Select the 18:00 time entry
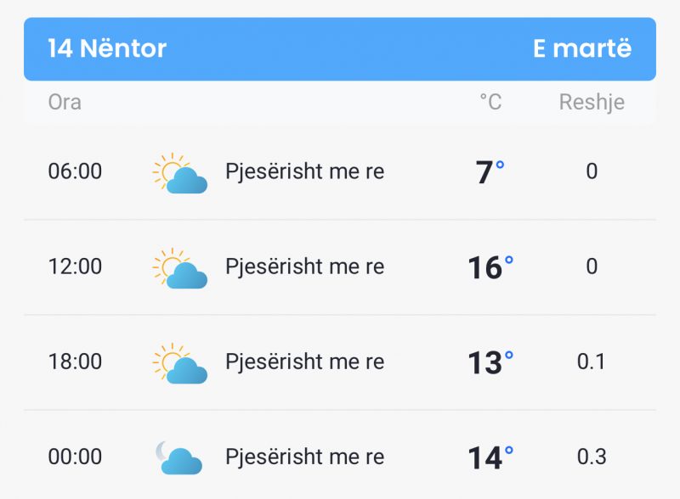680x499 pixels. coord(75,362)
